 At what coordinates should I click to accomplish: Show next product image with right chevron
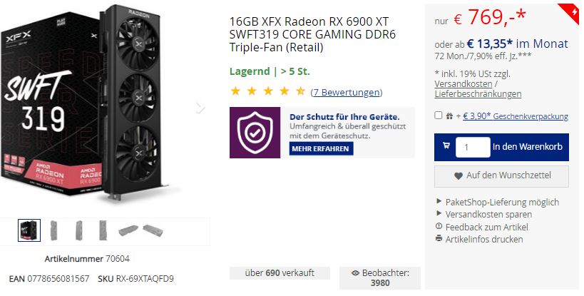click(200, 108)
